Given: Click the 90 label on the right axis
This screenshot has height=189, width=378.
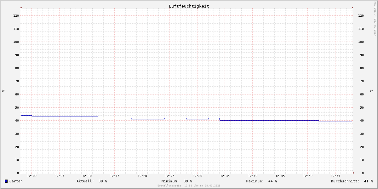Looking at the screenshot, I should point(362,55).
